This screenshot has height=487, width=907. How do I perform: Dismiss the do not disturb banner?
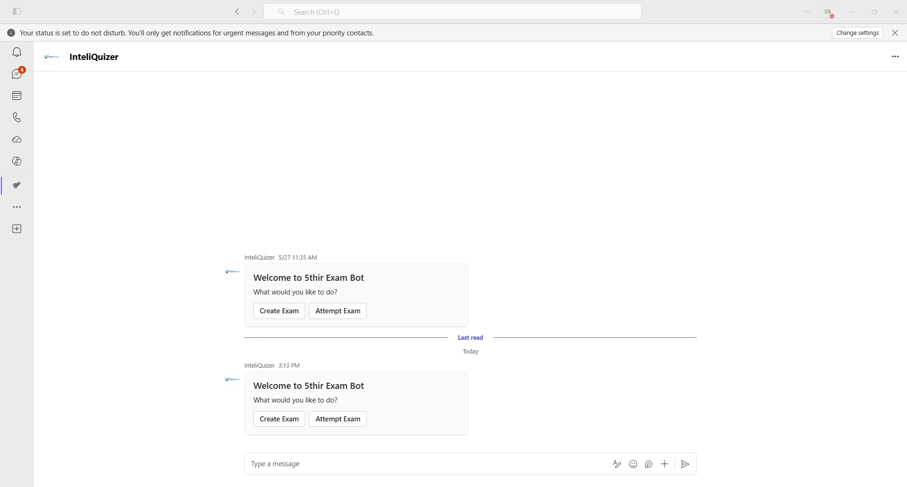point(895,33)
